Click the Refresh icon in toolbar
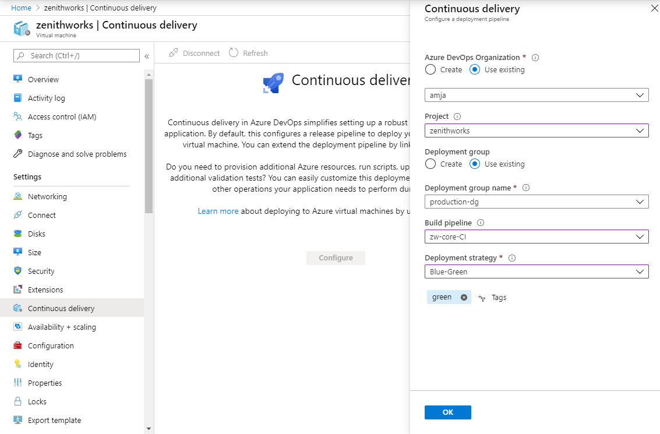This screenshot has height=434, width=660. coord(234,53)
